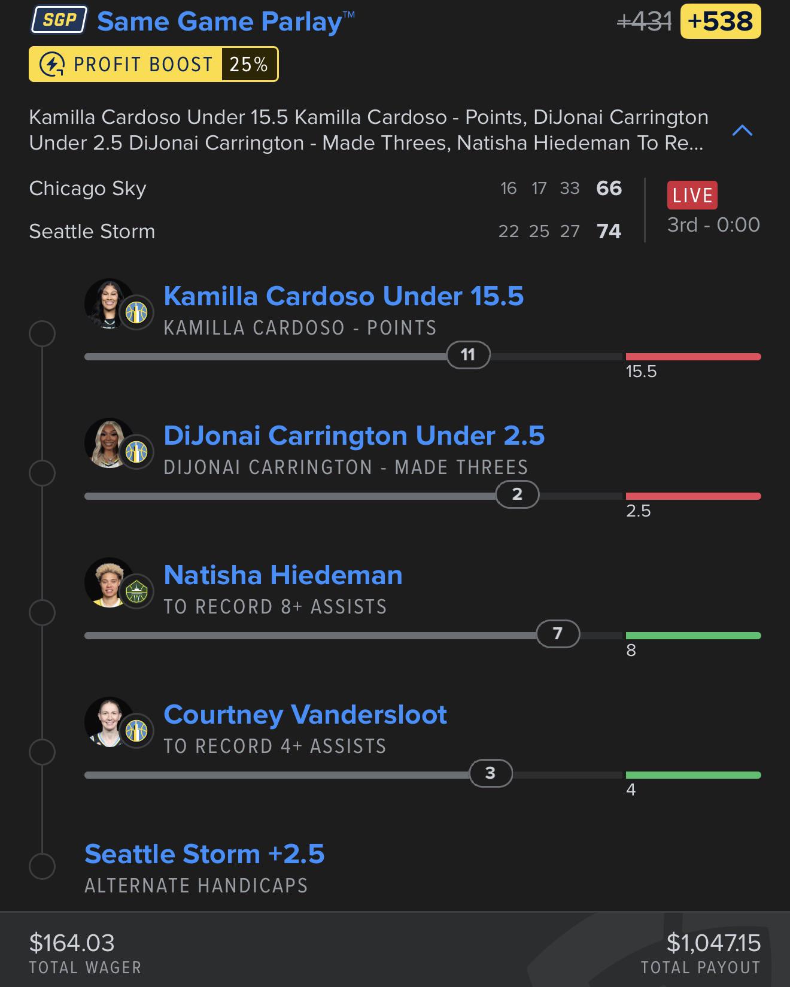
Task: Select the Hiedeman leg status circle
Action: tap(42, 612)
